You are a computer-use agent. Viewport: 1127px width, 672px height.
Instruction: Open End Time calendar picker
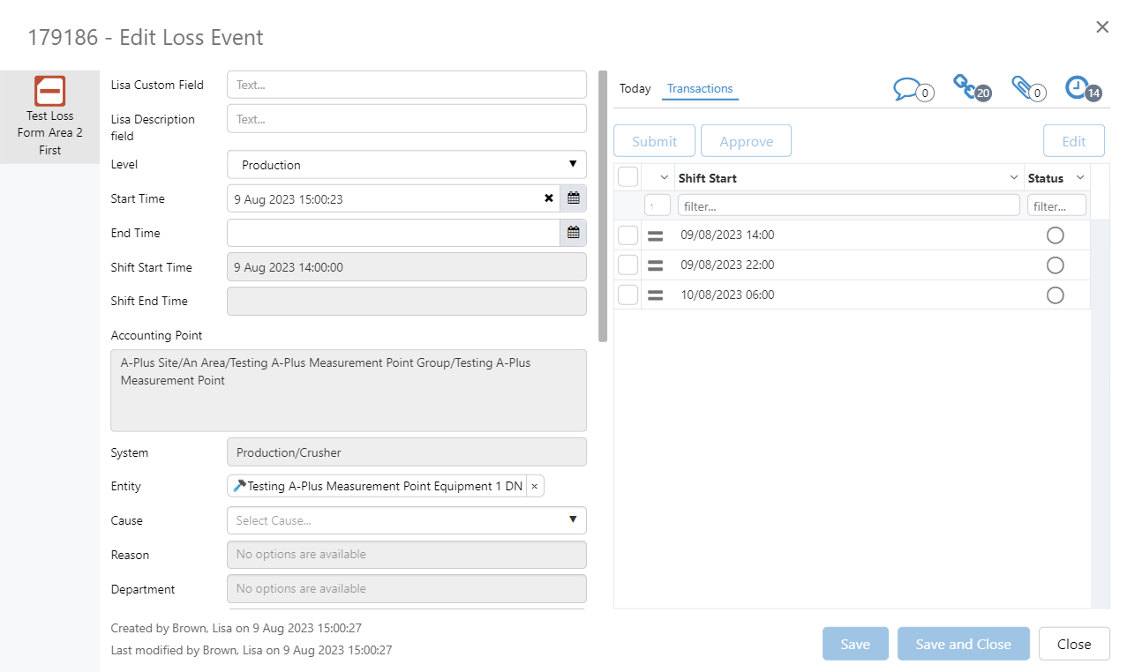point(573,233)
